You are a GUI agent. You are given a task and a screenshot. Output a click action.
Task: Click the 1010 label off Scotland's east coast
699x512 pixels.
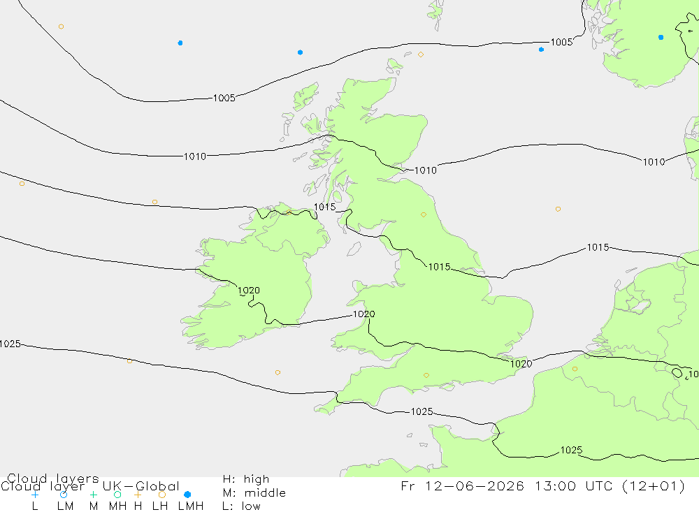[x=425, y=170]
